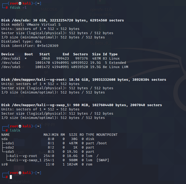Click skull icon in last prompt
The width and height of the screenshot is (186, 184).
(x=20, y=173)
